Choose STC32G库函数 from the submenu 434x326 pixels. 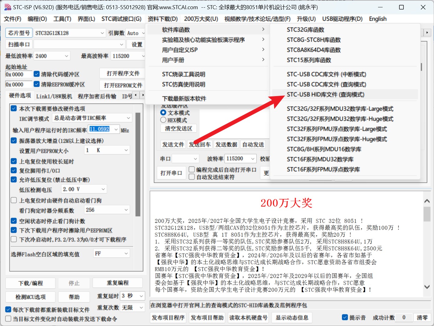coord(345,29)
